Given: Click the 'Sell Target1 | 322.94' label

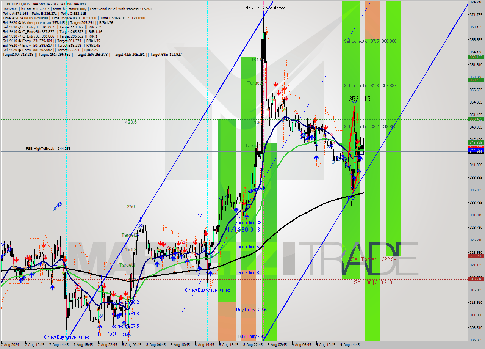Looking at the screenshot, I should [374, 259].
